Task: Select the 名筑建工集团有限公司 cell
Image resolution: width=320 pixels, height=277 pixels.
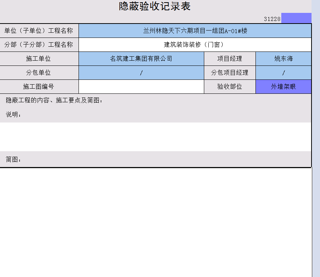Action: pos(141,59)
